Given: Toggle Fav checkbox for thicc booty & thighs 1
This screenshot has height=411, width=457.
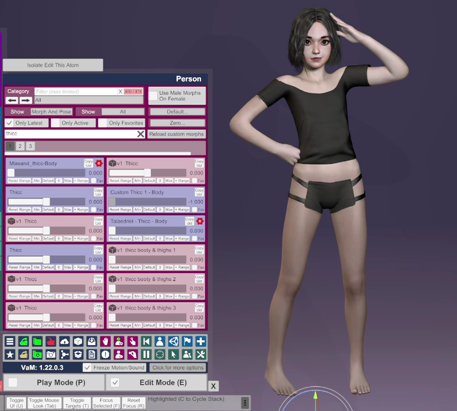Looking at the screenshot, I should click(194, 267).
